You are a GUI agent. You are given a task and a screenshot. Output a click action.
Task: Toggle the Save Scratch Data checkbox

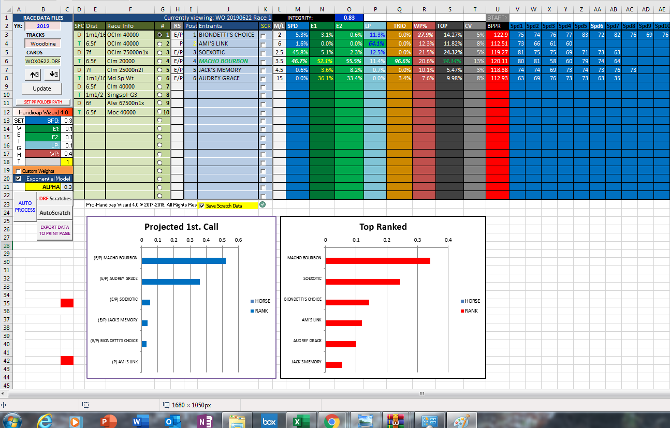[x=202, y=205]
